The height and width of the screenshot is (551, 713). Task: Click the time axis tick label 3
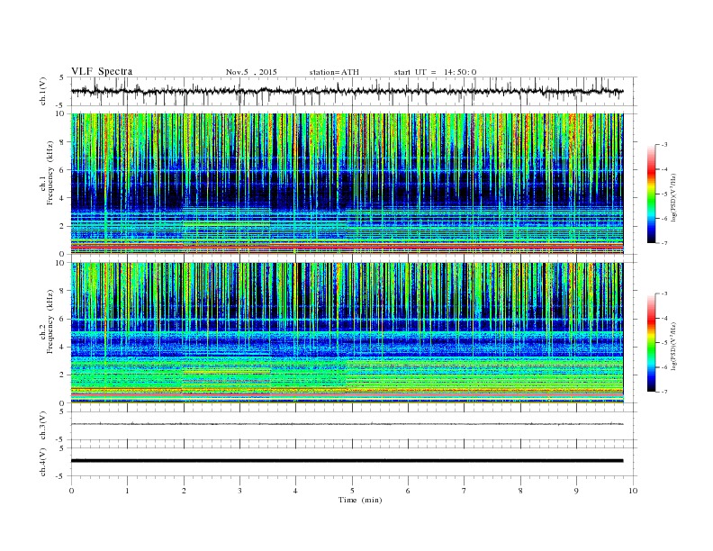click(239, 491)
